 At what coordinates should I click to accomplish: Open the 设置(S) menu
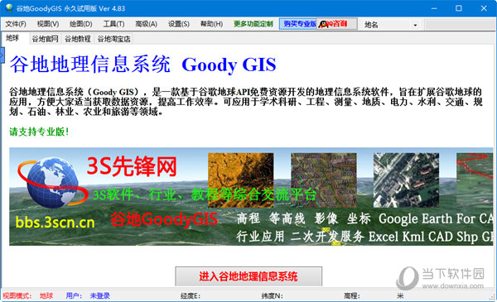tap(179, 24)
